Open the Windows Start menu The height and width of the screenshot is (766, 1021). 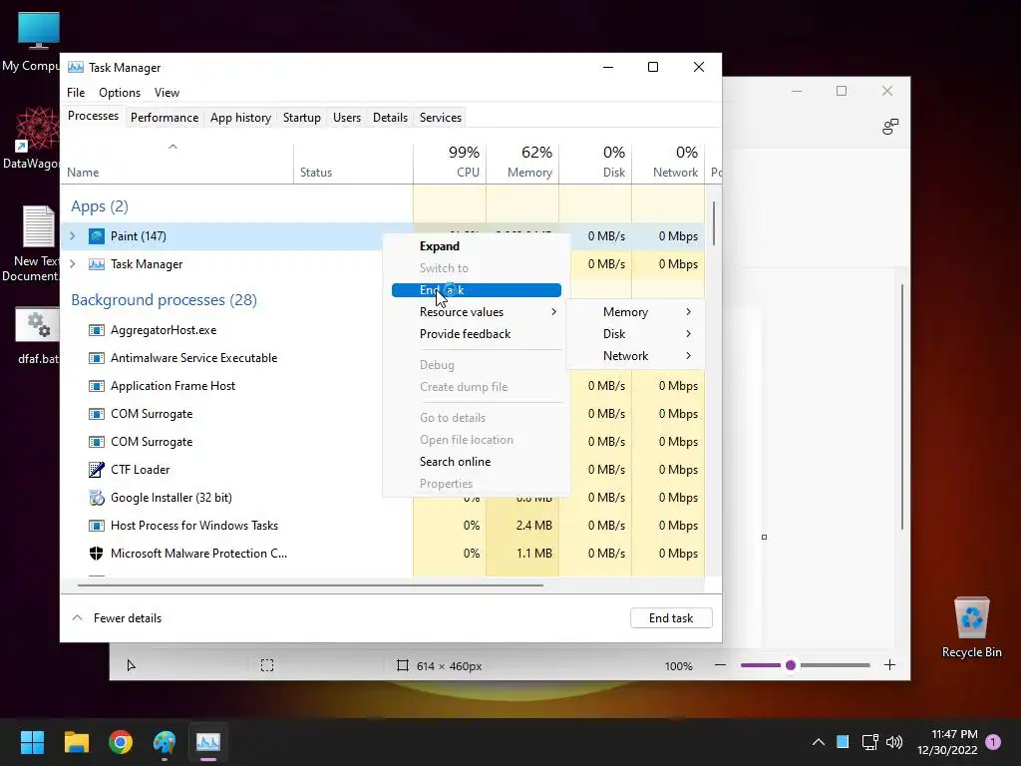click(32, 742)
